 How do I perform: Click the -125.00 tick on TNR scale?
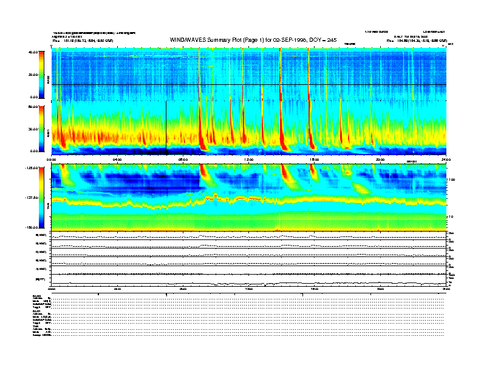[x=32, y=168]
